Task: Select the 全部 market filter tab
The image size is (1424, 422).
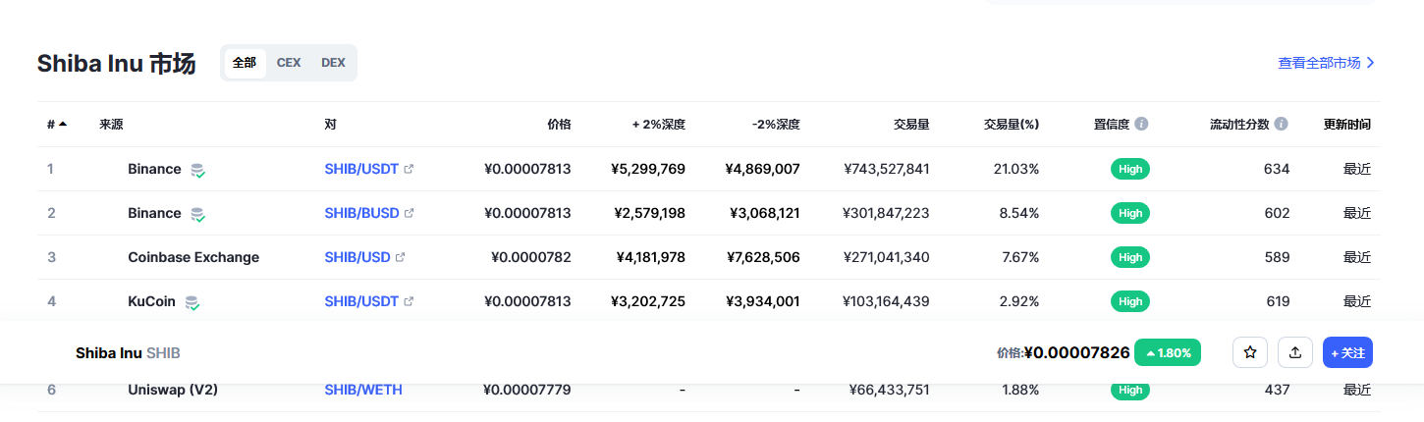Action: (x=245, y=63)
